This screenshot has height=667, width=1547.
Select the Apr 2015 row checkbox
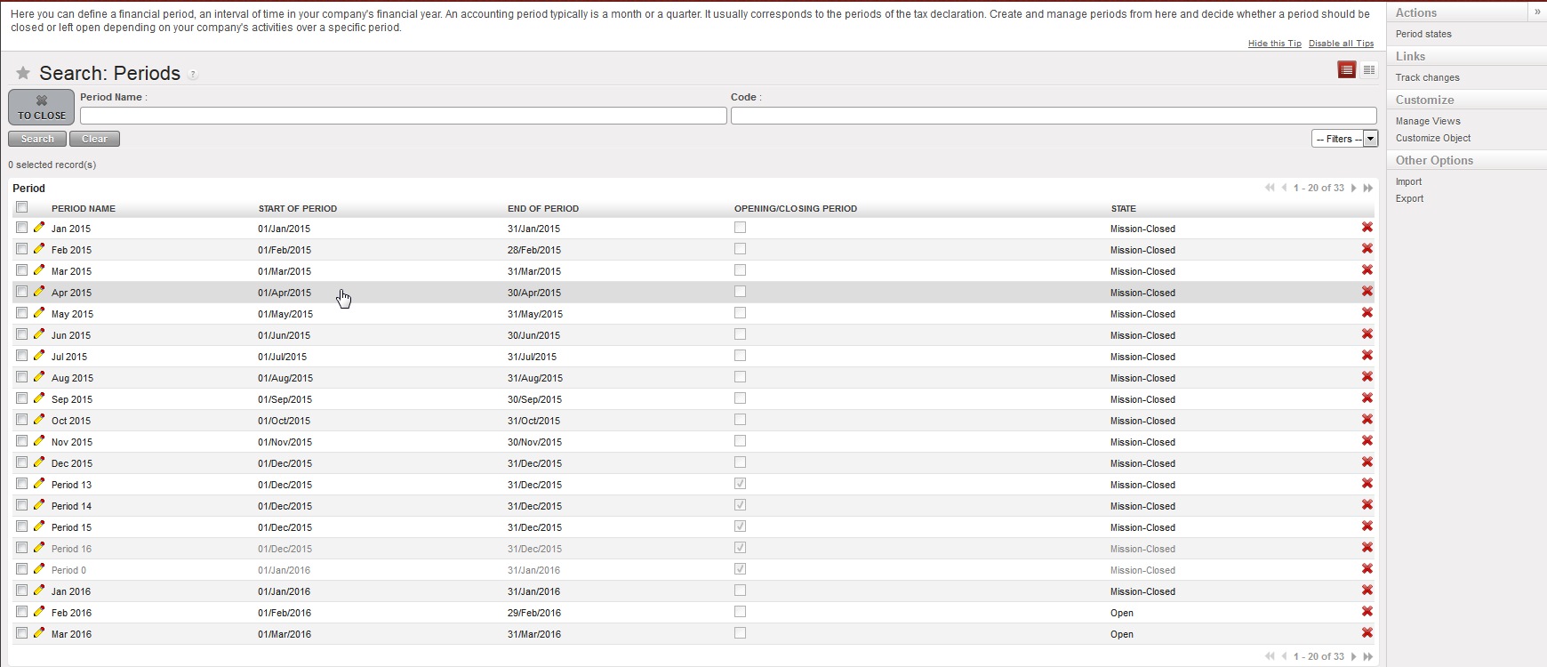(22, 292)
